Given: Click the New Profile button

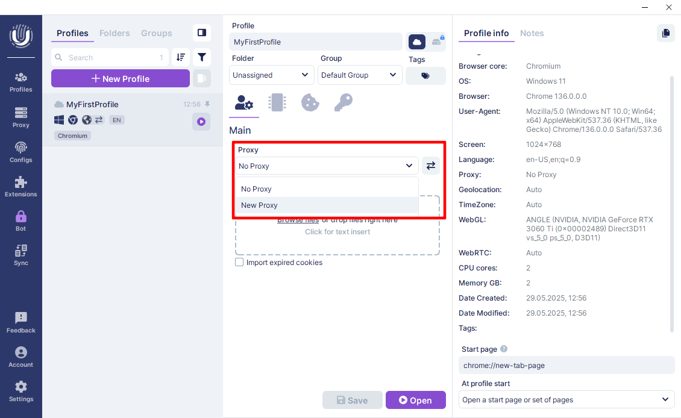Looking at the screenshot, I should point(121,78).
